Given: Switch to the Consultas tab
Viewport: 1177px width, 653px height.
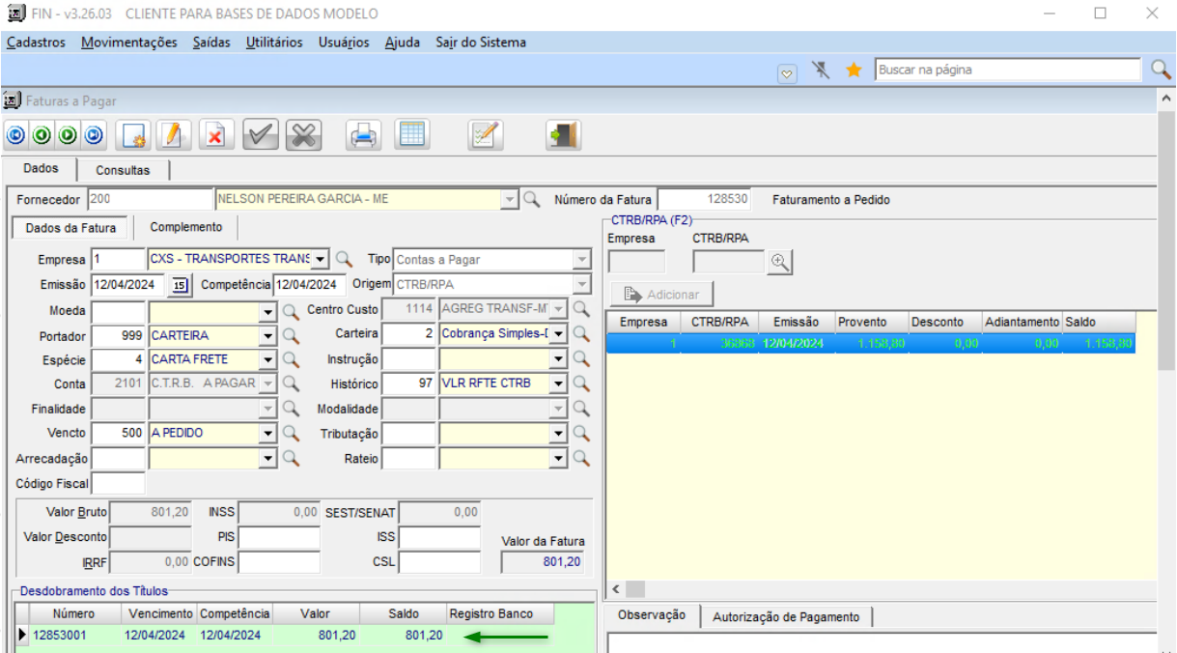Looking at the screenshot, I should pos(123,170).
